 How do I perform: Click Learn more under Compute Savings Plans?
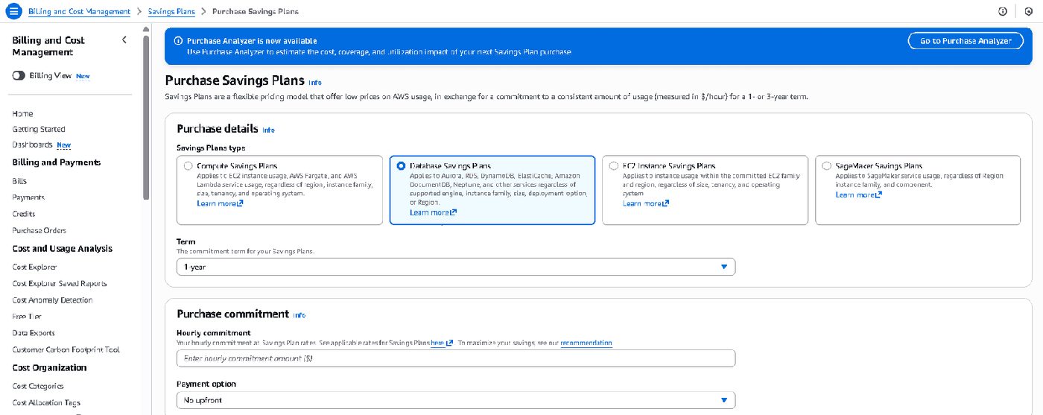(x=220, y=203)
